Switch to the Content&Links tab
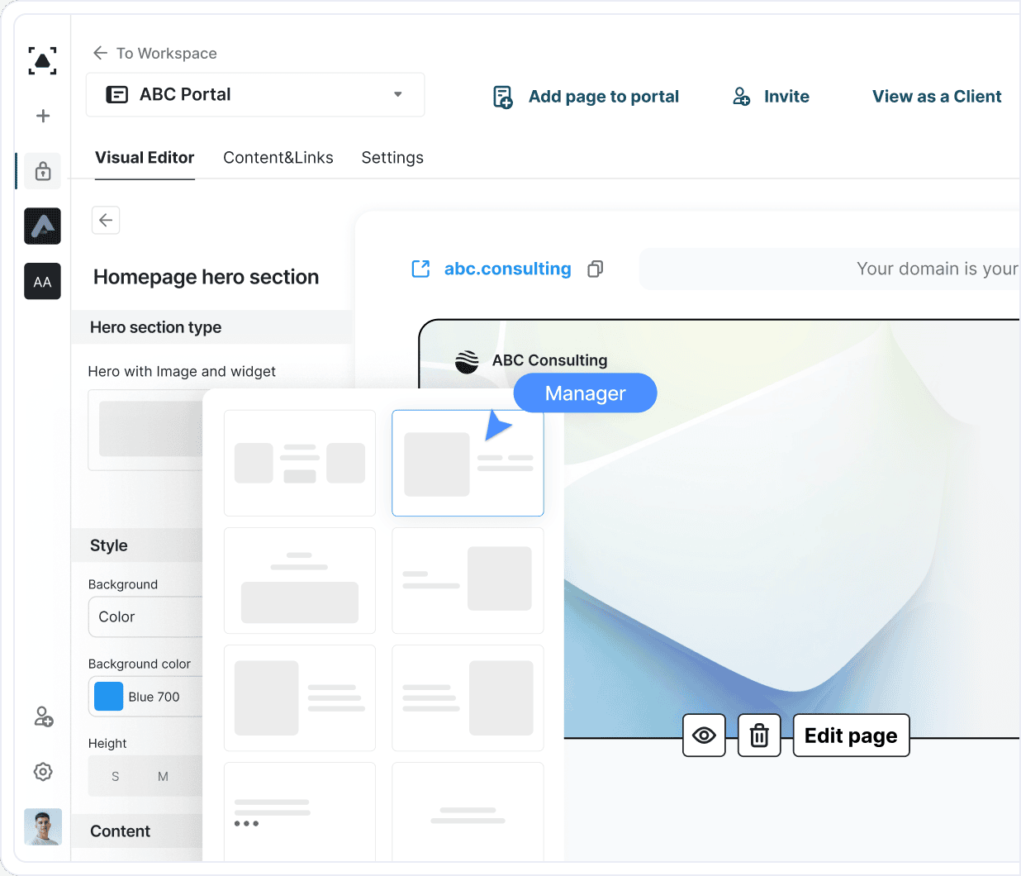This screenshot has height=876, width=1021. coord(278,158)
